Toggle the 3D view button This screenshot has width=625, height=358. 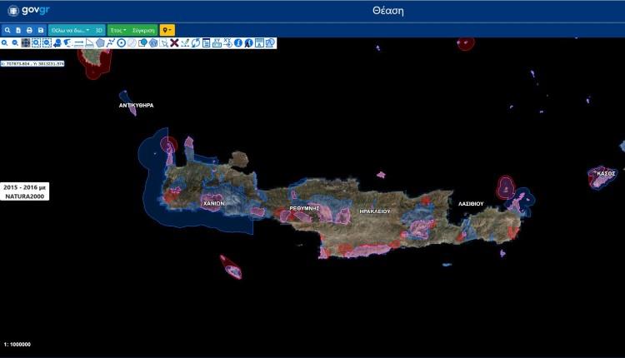point(99,30)
